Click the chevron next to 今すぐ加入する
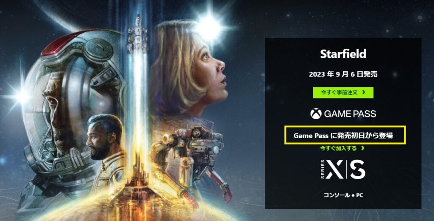This screenshot has height=221, width=434. (x=363, y=148)
